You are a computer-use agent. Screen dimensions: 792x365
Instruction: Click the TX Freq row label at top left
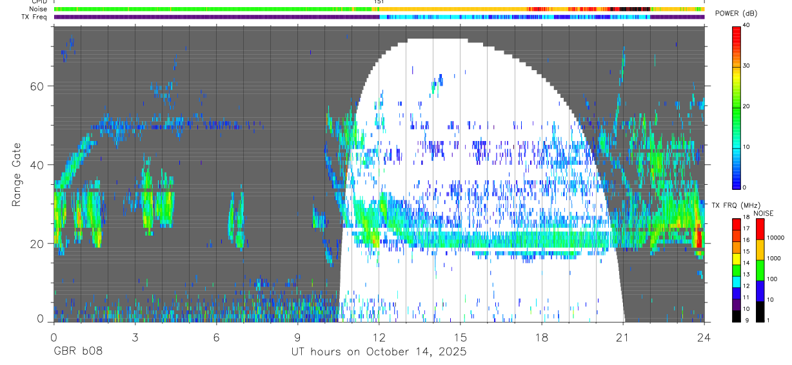[x=35, y=17]
